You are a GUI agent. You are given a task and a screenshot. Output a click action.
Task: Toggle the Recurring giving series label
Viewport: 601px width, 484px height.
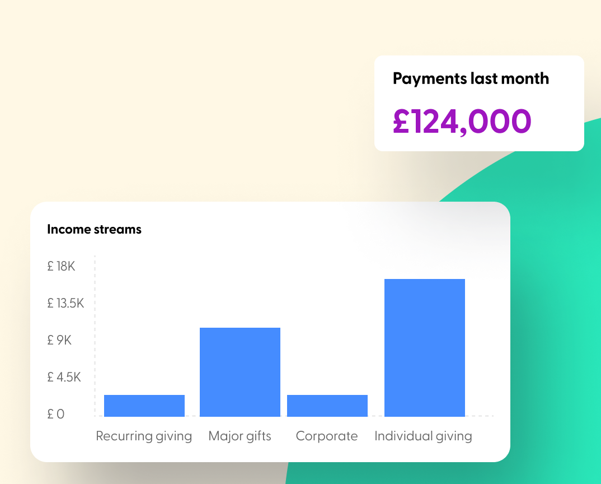[144, 436]
